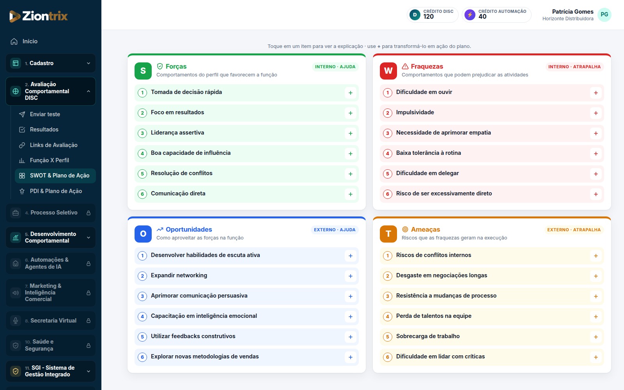The height and width of the screenshot is (390, 624).
Task: View 'Resistência a mudanças de processo' item
Action: point(492,296)
